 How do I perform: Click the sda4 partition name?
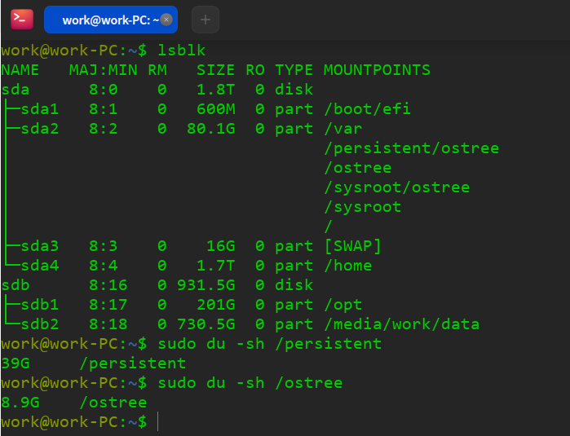tap(40, 266)
